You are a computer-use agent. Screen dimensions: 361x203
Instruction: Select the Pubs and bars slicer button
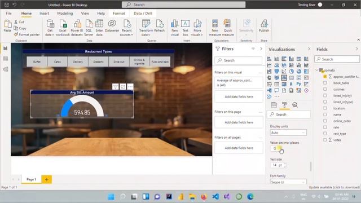(160, 61)
